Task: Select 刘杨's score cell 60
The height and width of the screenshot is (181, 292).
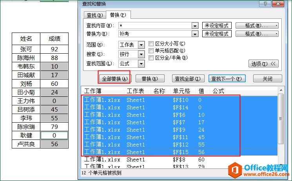Action: pos(54,83)
